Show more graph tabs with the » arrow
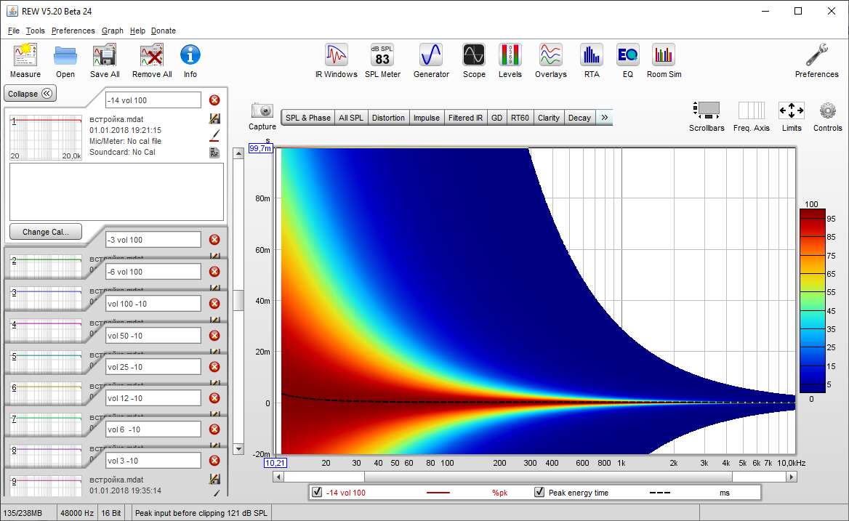 click(x=604, y=118)
